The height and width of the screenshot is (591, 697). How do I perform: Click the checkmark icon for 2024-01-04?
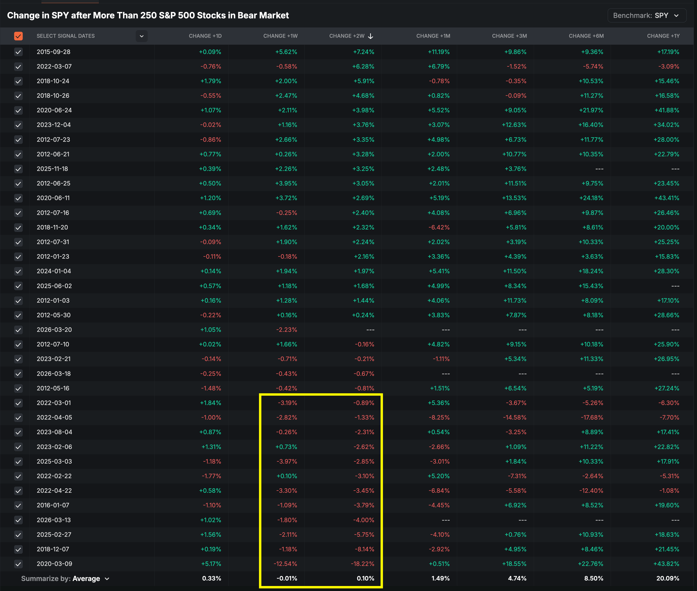pos(18,271)
